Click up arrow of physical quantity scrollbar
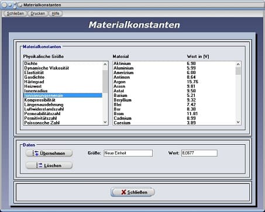265x212 pixels. pos(105,64)
